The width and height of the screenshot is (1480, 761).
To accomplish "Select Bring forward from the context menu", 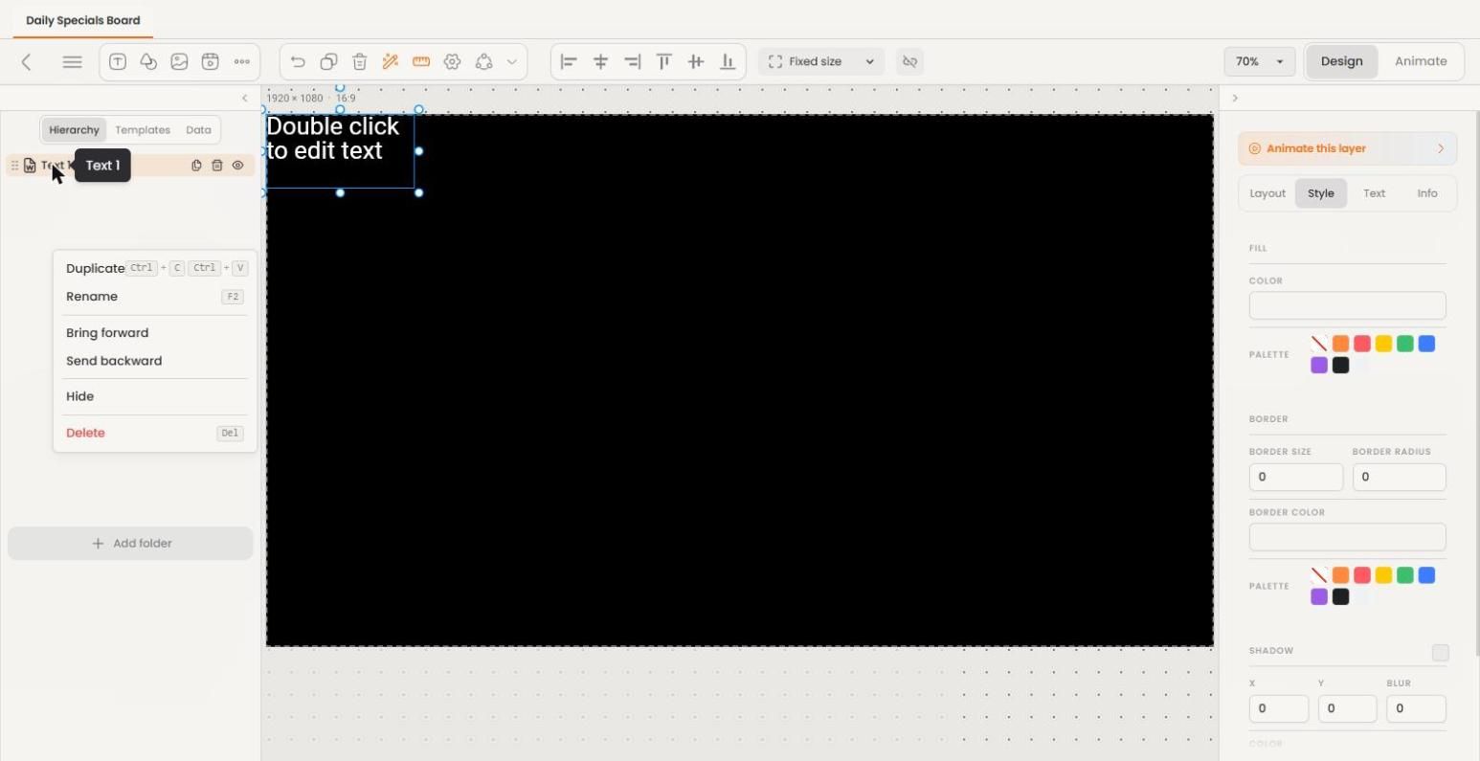I will pyautogui.click(x=156, y=333).
